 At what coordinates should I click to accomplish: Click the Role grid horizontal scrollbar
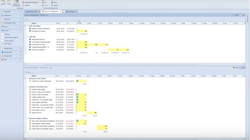point(121,64)
